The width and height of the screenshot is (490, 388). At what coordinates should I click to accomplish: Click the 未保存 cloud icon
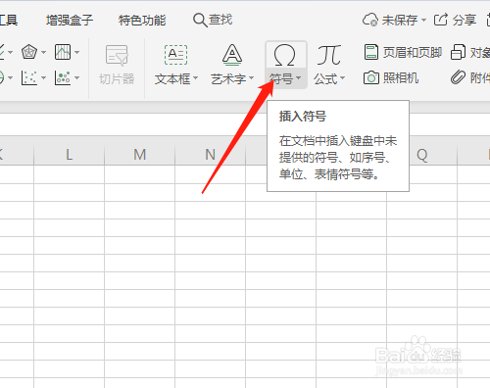[370, 20]
